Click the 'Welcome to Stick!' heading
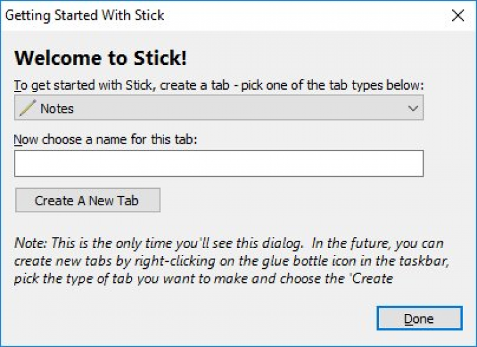Viewport: 477px width, 347px height. coord(100,58)
